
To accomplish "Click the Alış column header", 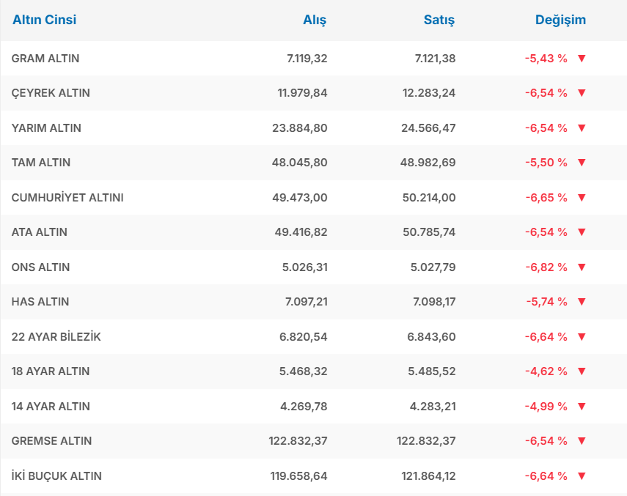I will [x=315, y=20].
